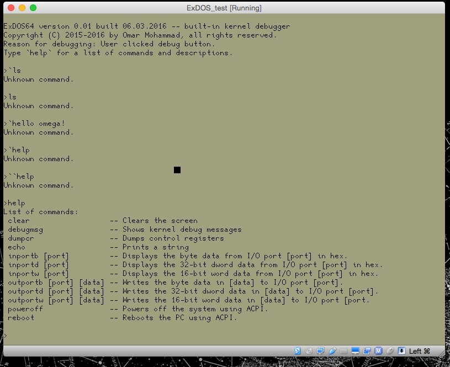This screenshot has height=367, width=450.
Task: Click the 'inportb [port]' command entry
Action: click(x=39, y=256)
